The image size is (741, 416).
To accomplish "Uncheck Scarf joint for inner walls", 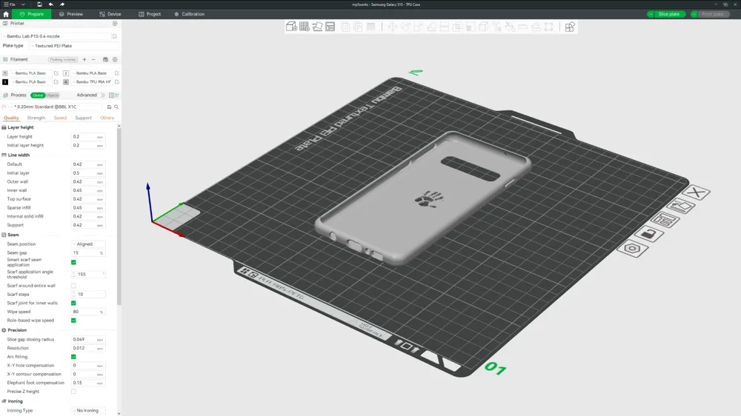I will pyautogui.click(x=73, y=303).
